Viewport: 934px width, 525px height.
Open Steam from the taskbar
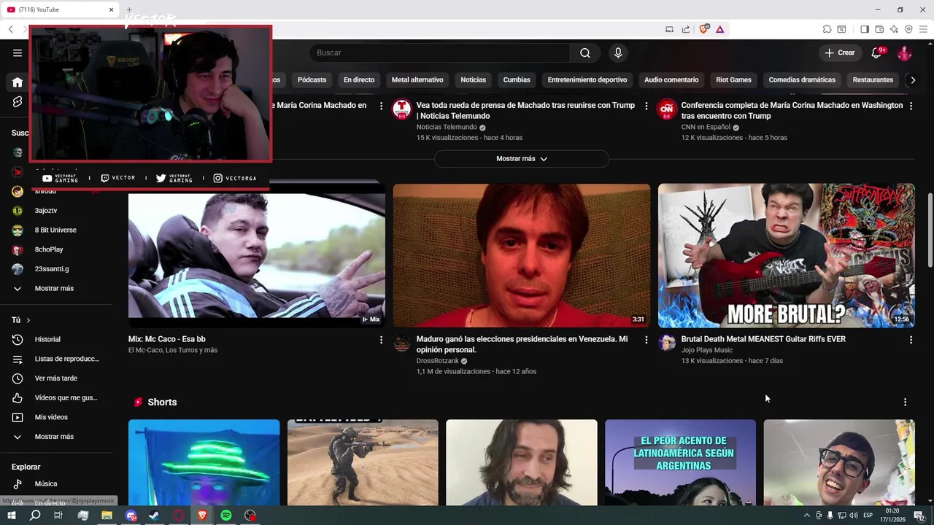tap(155, 516)
